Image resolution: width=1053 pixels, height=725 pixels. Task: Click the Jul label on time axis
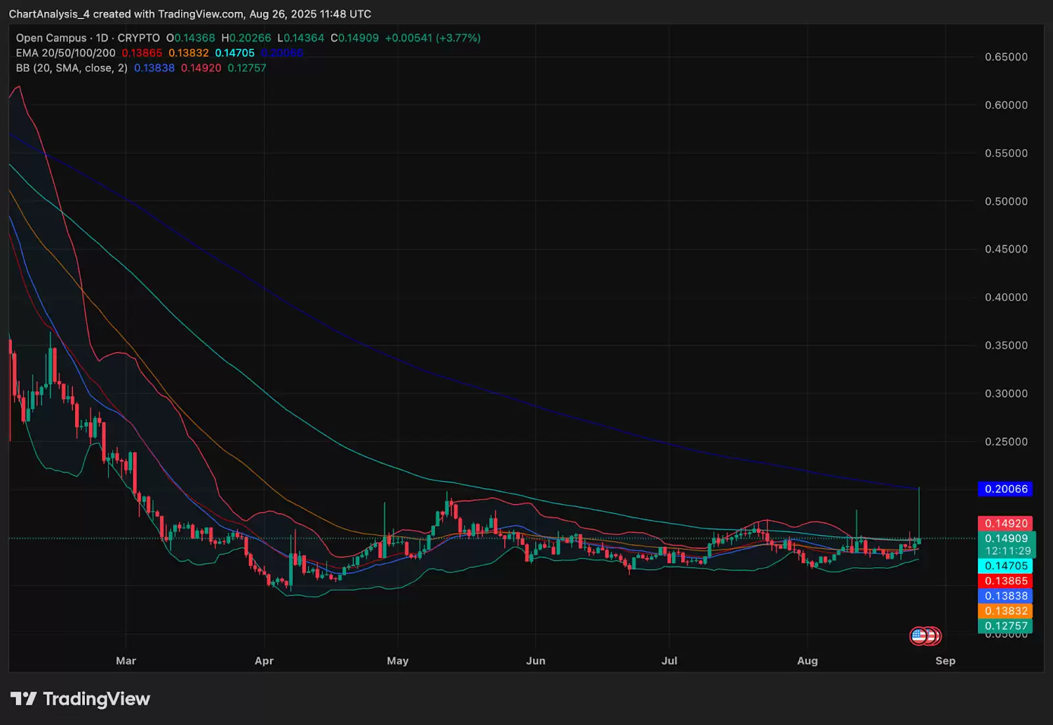[669, 661]
